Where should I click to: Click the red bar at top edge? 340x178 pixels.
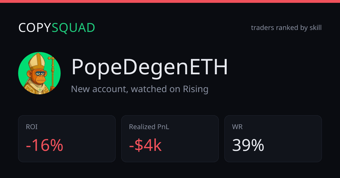coord(170,1)
